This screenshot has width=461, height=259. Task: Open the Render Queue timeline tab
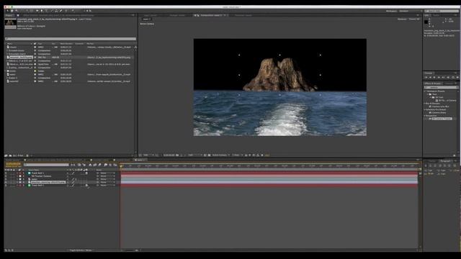click(12, 160)
